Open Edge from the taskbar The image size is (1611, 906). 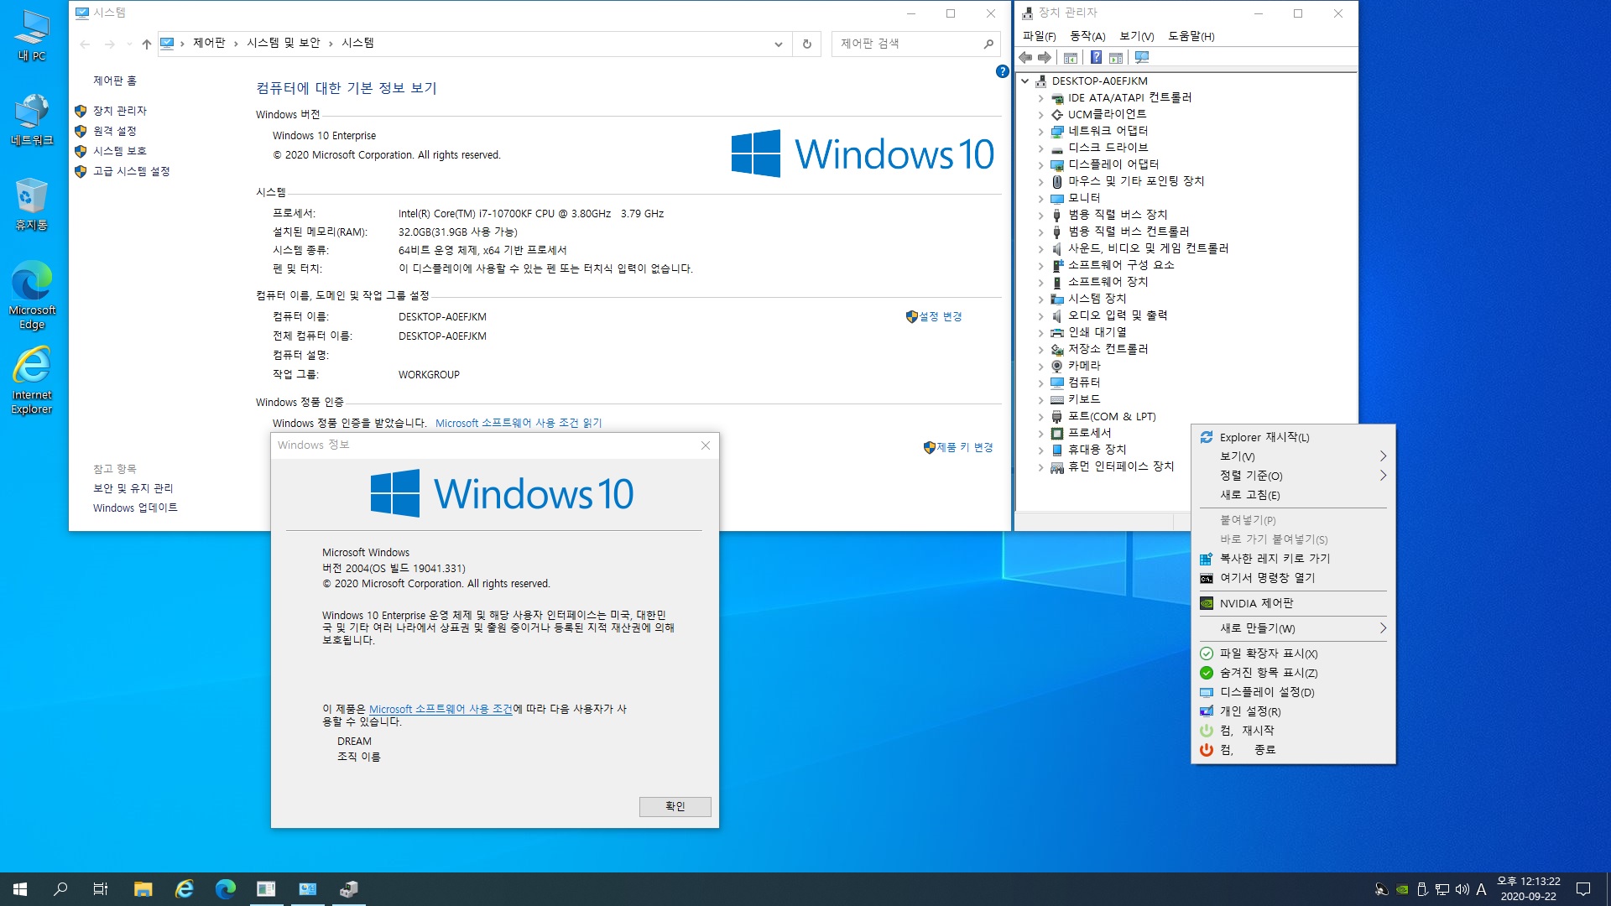click(225, 889)
